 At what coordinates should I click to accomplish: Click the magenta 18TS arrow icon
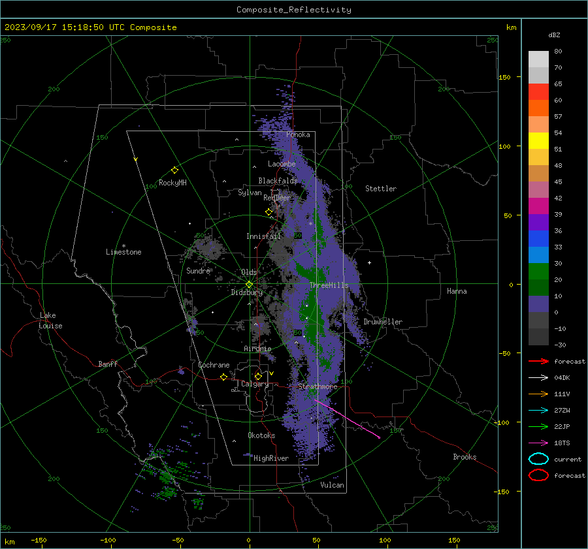(x=538, y=443)
